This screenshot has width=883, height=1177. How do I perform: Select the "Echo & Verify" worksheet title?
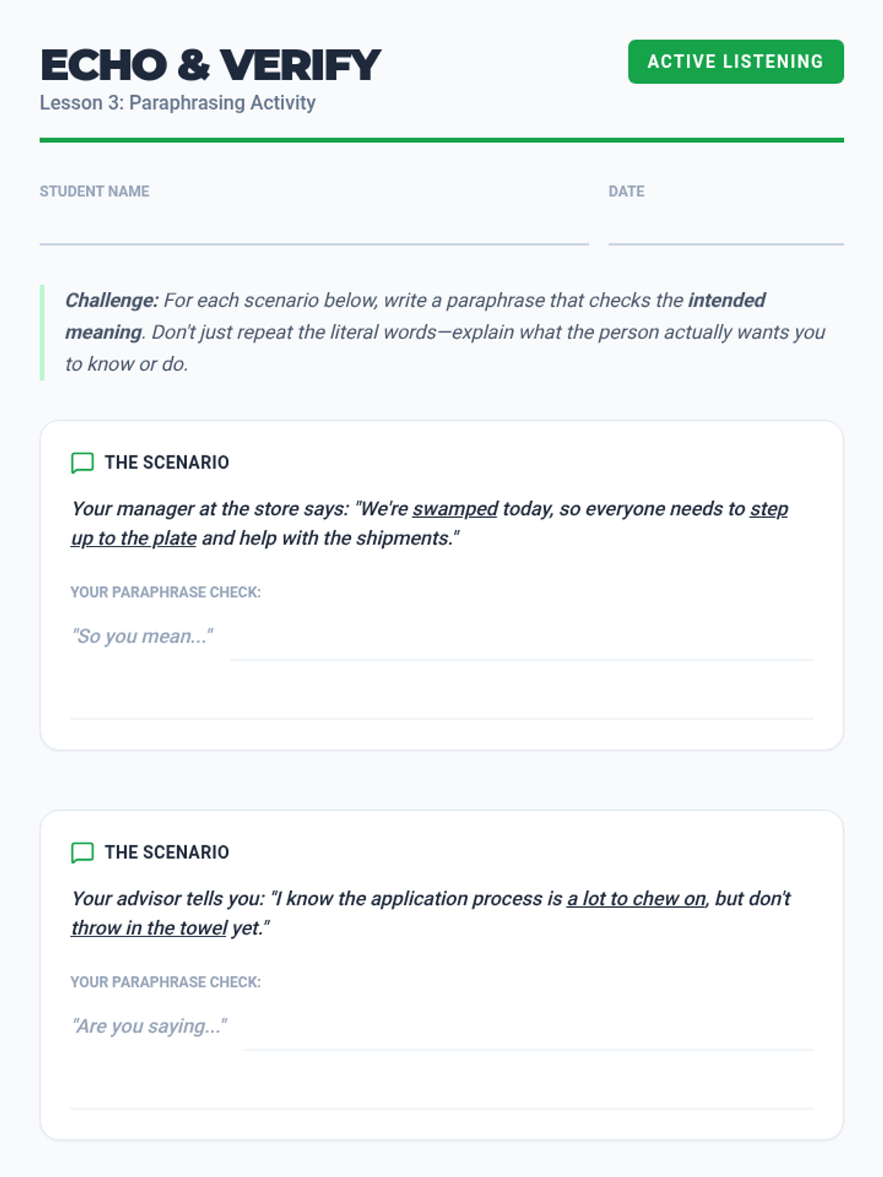pyautogui.click(x=210, y=65)
